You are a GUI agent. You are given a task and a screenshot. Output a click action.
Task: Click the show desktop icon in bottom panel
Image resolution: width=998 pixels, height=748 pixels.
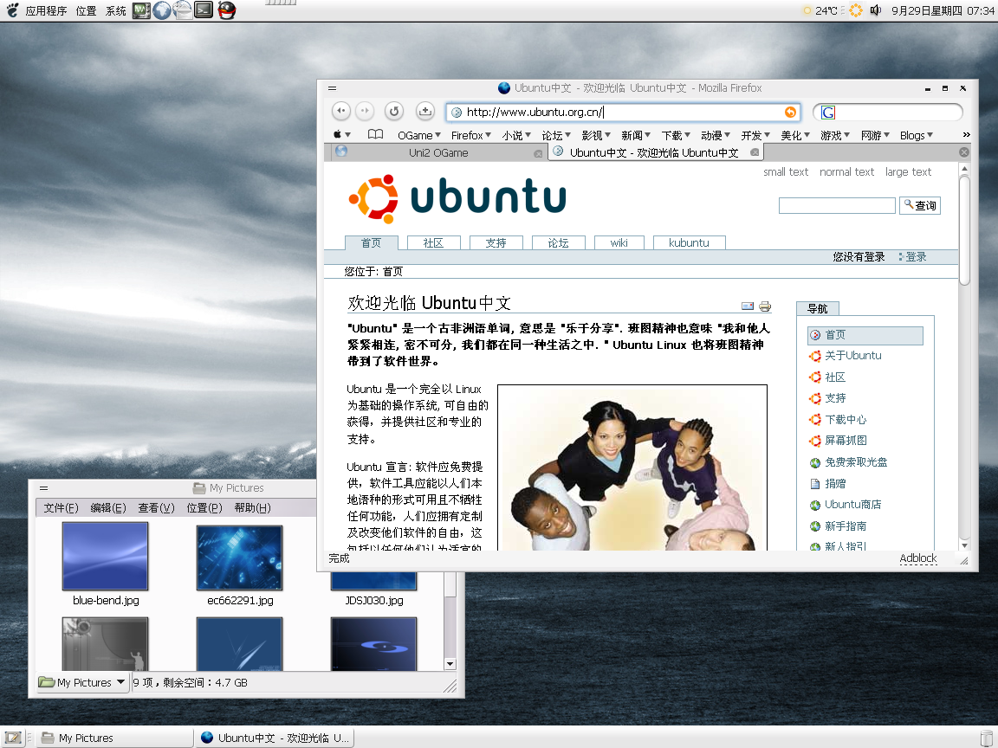(x=13, y=738)
